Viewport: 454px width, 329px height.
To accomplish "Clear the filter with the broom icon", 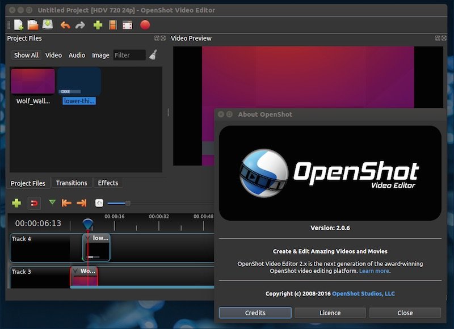I will (153, 55).
